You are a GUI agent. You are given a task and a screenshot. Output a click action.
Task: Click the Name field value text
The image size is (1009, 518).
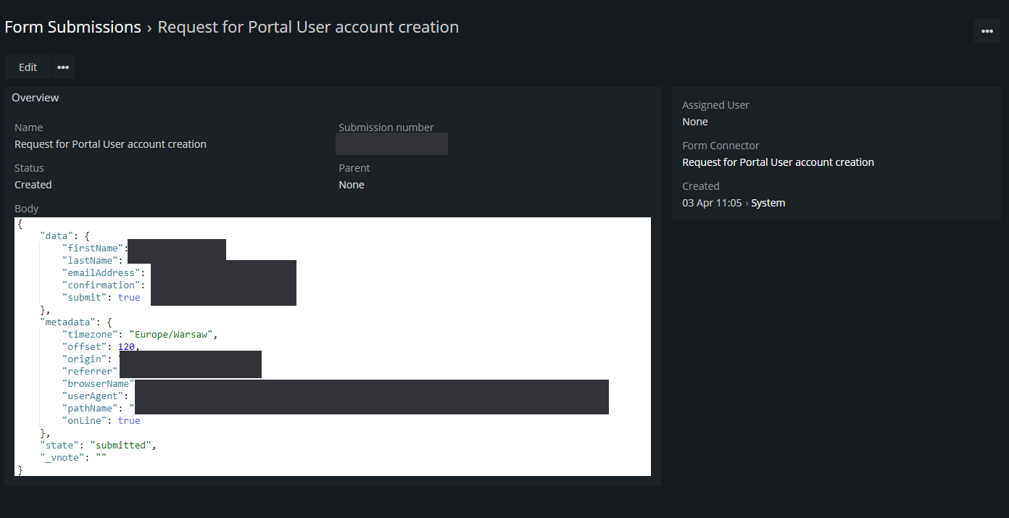[x=110, y=144]
